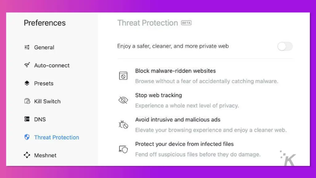This screenshot has width=316, height=178.
Task: Click the DNS server icon
Action: pyautogui.click(x=27, y=119)
